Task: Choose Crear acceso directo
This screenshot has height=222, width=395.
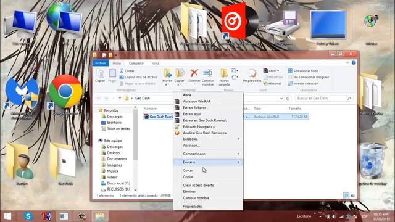Action: point(208,185)
